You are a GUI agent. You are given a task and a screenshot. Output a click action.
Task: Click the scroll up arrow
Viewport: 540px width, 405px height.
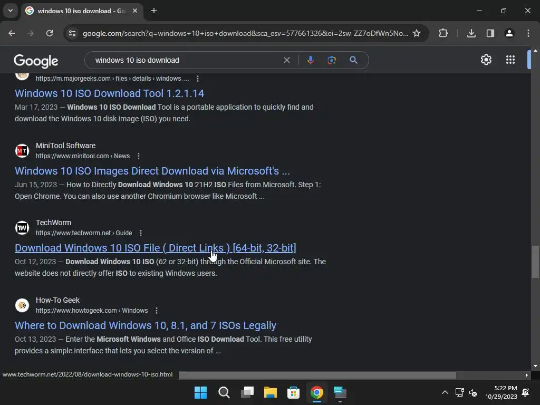point(535,51)
